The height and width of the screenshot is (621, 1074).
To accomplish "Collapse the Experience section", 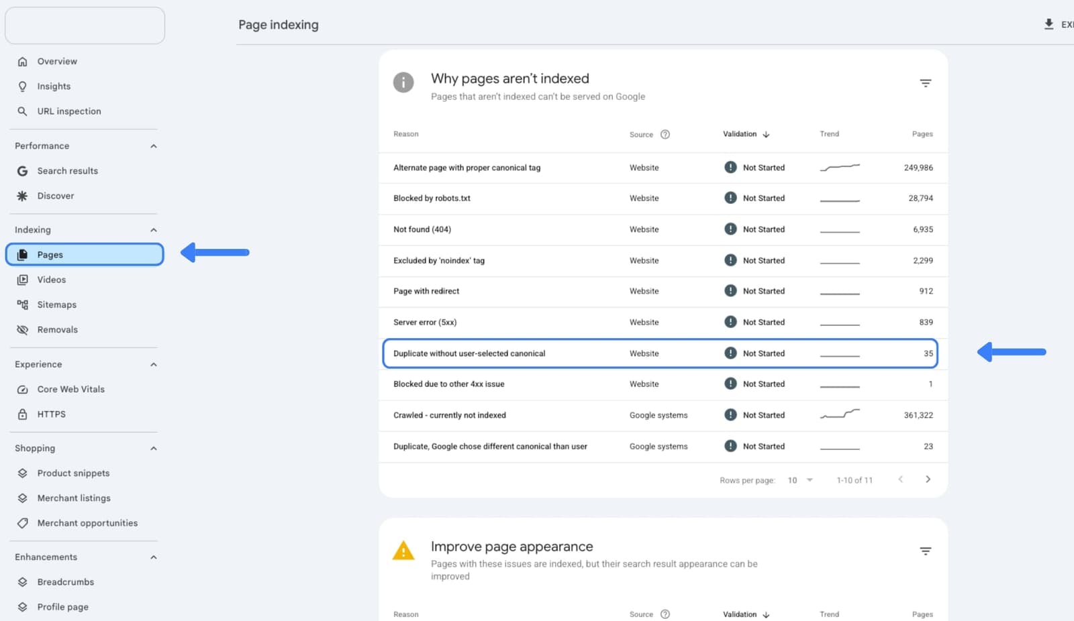I will (154, 365).
